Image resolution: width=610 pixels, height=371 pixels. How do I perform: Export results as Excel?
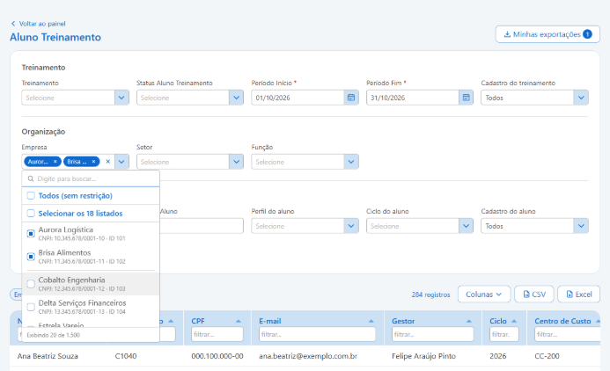click(x=579, y=295)
